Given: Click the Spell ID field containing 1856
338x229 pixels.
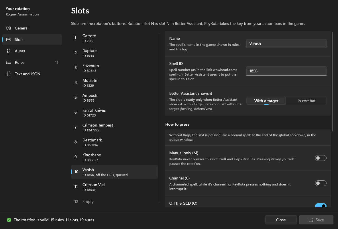Looking at the screenshot, I should (x=286, y=71).
